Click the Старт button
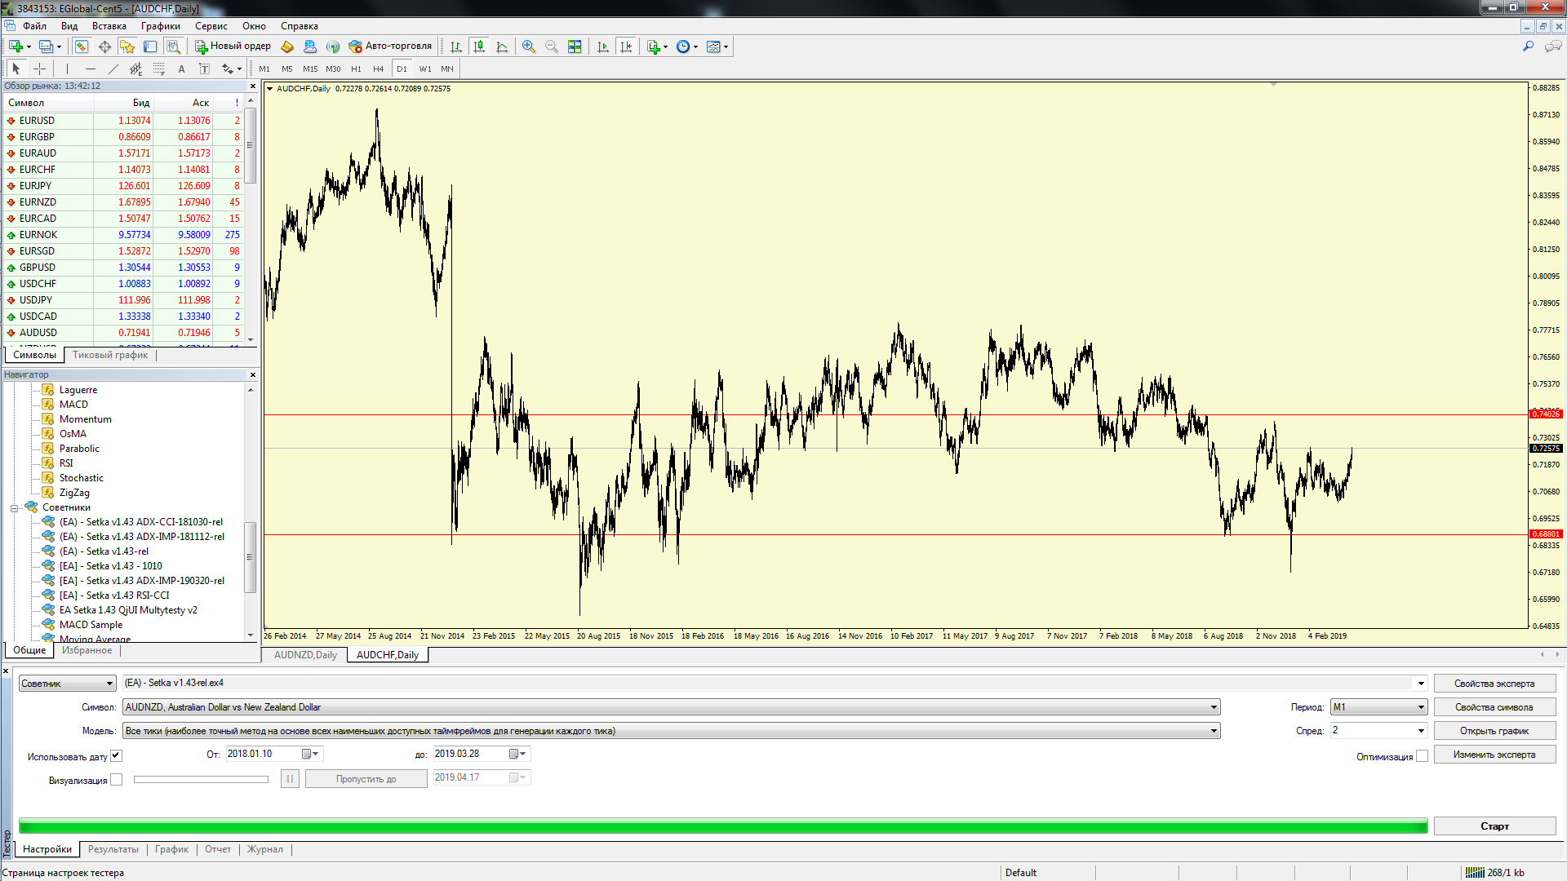Screen dimensions: 1567x881 point(1494,826)
